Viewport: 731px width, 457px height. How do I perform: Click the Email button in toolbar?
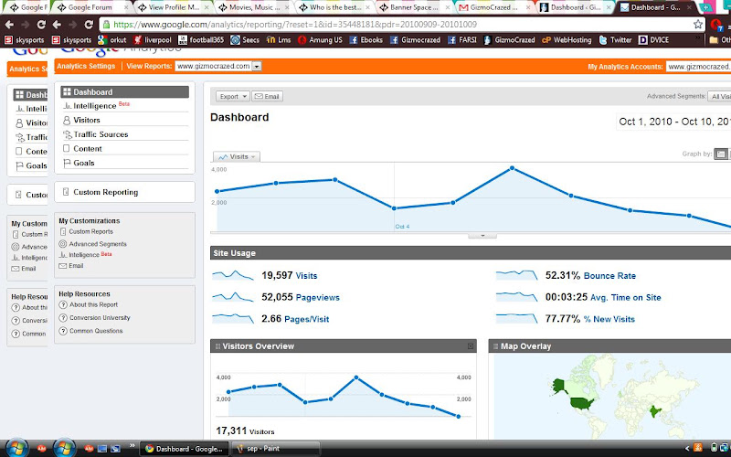coord(267,97)
